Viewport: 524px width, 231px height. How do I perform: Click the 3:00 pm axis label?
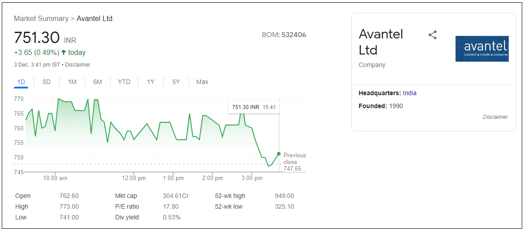251,178
